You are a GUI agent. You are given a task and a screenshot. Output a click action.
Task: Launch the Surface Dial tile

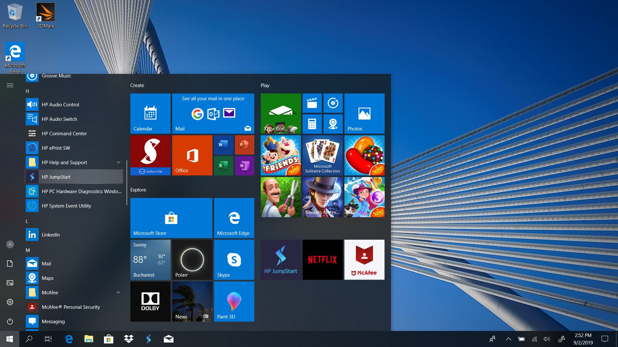tap(150, 155)
